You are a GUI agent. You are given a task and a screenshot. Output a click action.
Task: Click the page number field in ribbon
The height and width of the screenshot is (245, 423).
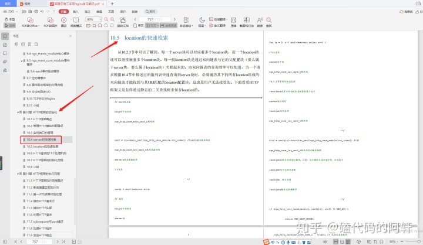click(155, 19)
